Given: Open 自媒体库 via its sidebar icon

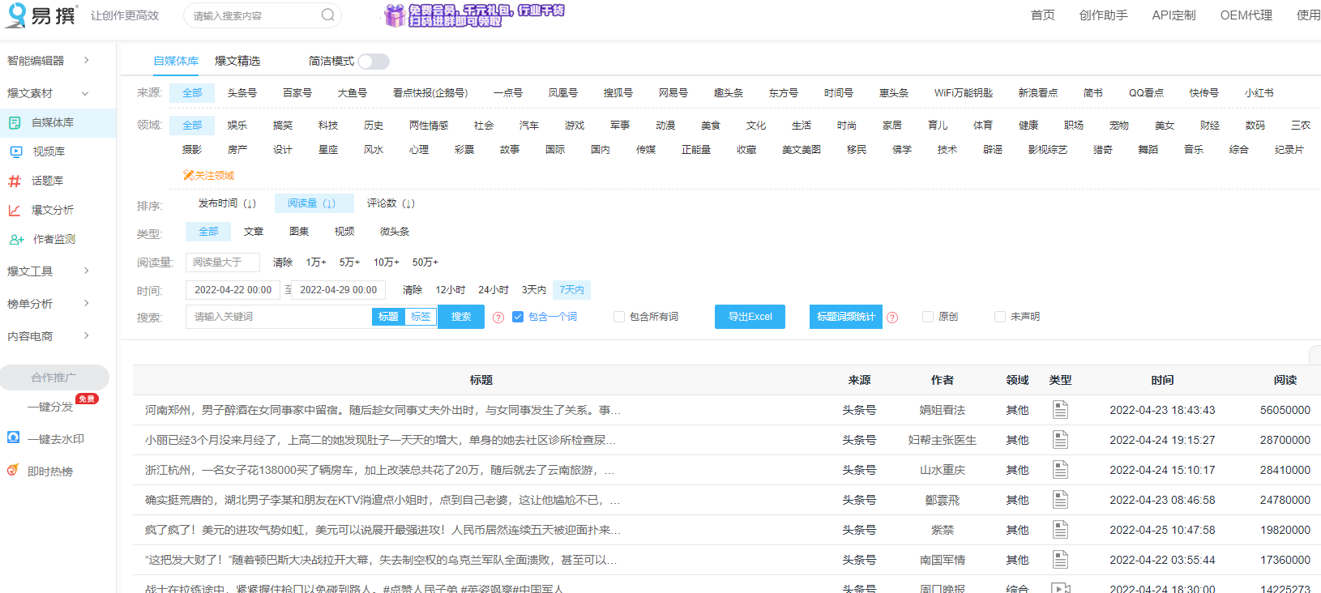Looking at the screenshot, I should click(15, 122).
